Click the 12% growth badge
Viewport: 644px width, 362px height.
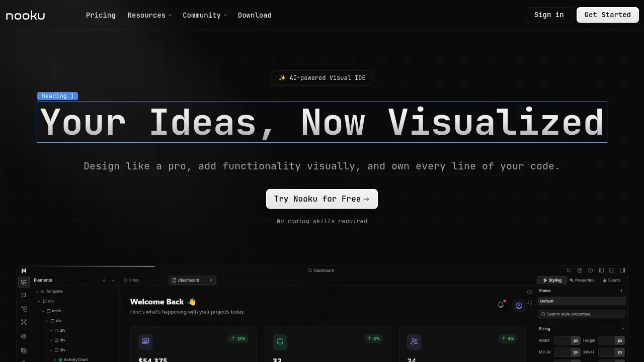click(238, 338)
